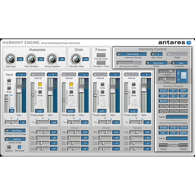Mute harmony voice 4

click(134, 92)
